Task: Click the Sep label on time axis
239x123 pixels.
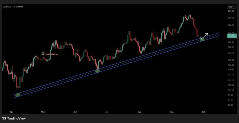Action: click(x=172, y=112)
